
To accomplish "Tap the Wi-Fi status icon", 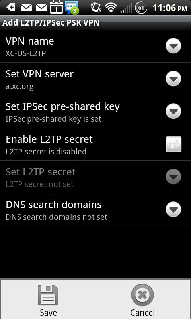I will [x=111, y=8].
